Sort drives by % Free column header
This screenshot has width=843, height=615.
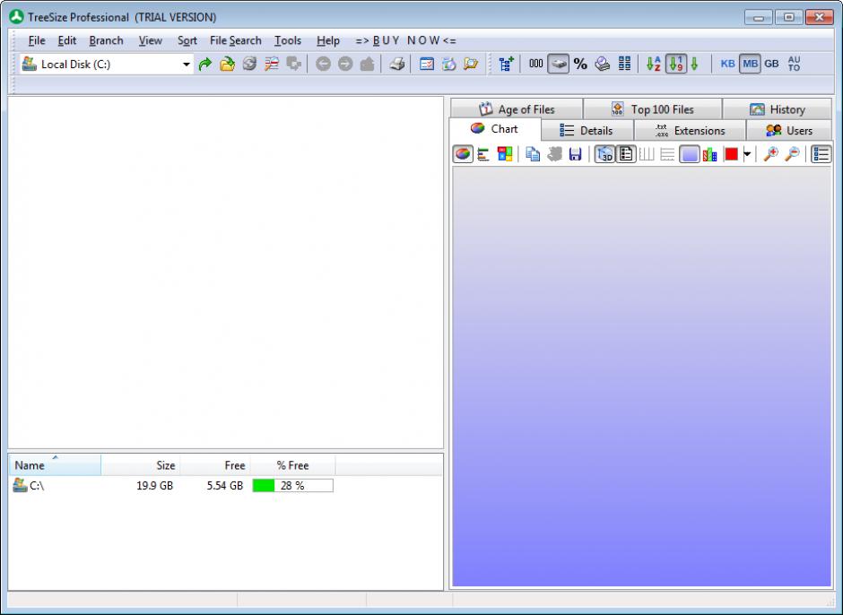tap(292, 465)
